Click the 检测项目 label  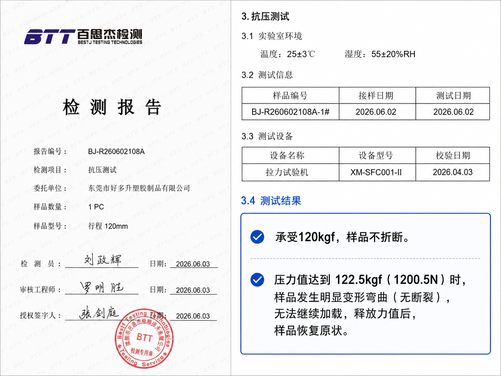pyautogui.click(x=50, y=170)
